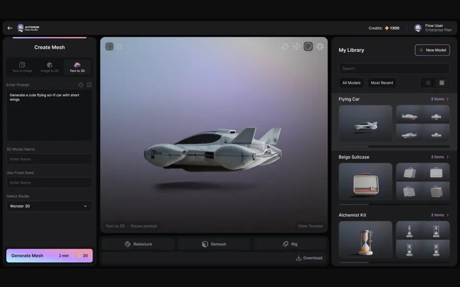Image resolution: width=460 pixels, height=287 pixels.
Task: Open the Beige Suitcase four-view thumbnail
Action: coord(423,181)
